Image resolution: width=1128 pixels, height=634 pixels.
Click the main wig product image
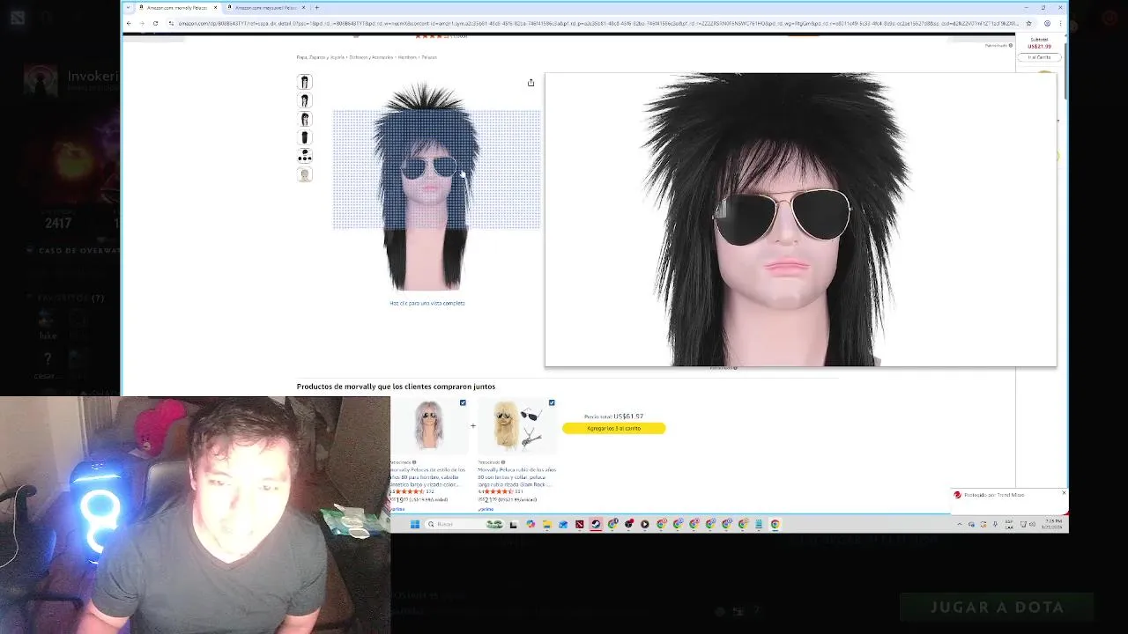(427, 186)
